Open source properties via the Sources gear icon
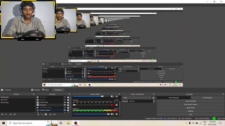 click(x=46, y=114)
